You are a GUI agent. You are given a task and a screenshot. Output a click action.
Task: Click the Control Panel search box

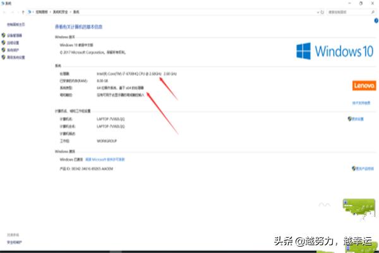[x=344, y=11]
